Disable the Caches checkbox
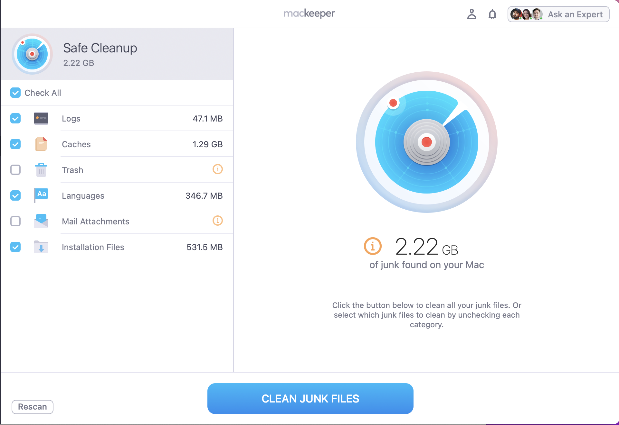The height and width of the screenshot is (425, 619). [15, 144]
